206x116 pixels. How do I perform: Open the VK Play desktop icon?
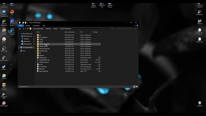(12, 22)
